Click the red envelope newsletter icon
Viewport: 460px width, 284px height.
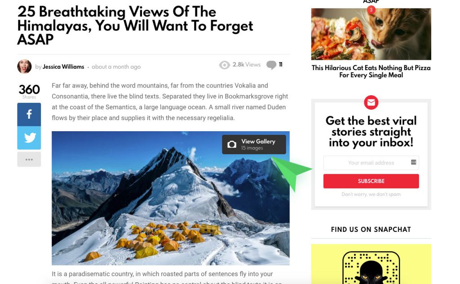pyautogui.click(x=371, y=102)
